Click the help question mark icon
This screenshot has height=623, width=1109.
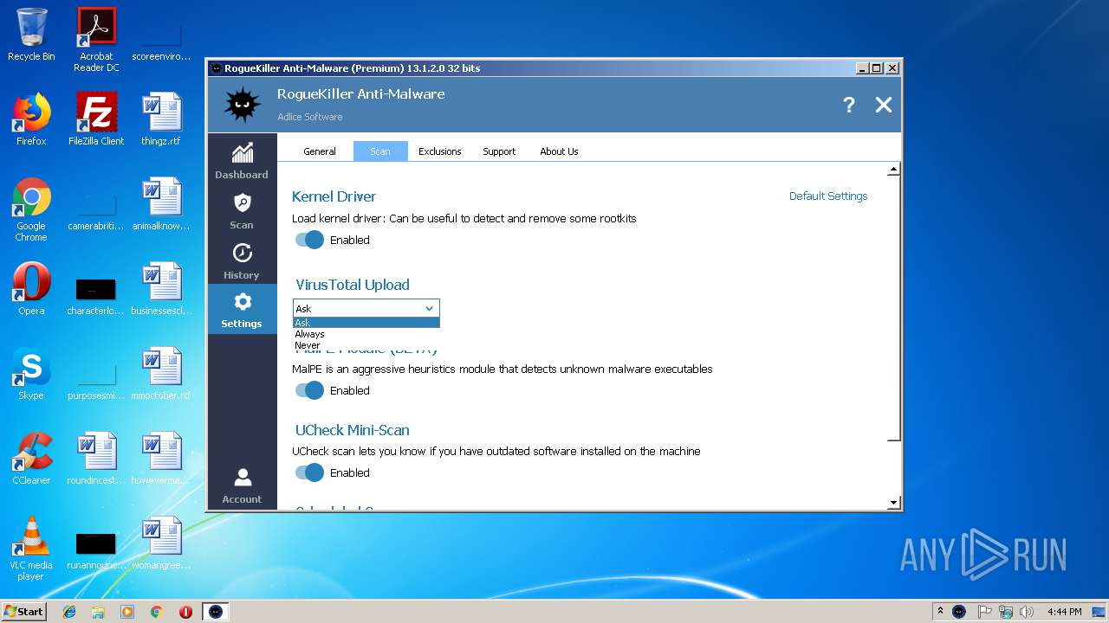coord(849,105)
